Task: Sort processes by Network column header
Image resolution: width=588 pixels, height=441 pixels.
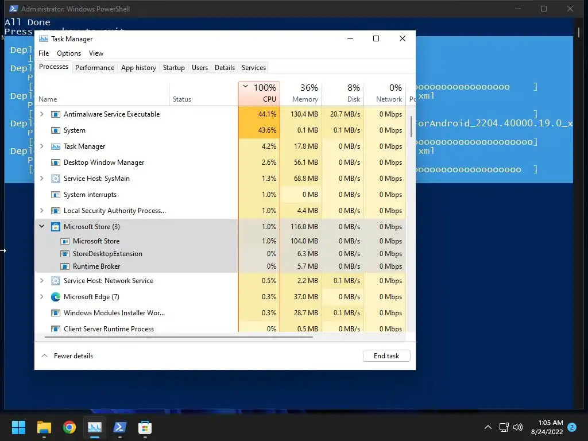Action: (385, 94)
